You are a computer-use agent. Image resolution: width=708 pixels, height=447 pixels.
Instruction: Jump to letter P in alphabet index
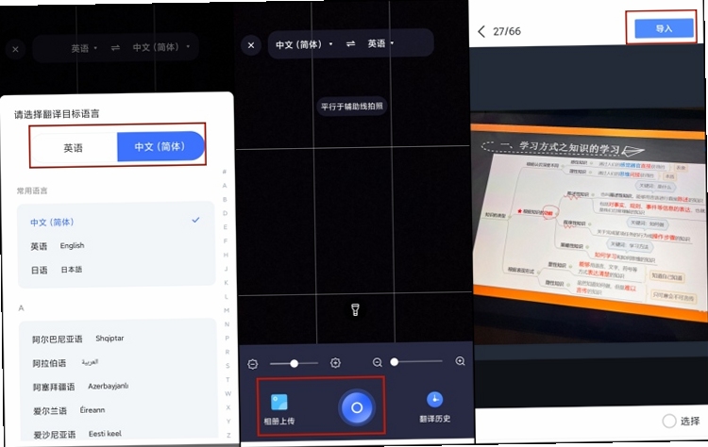coord(228,338)
